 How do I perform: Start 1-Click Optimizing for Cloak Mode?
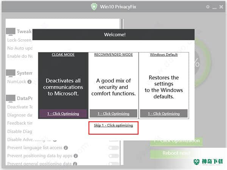[x=63, y=113]
